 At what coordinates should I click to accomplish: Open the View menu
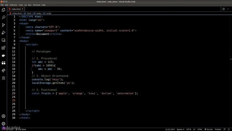tap(21, 5)
